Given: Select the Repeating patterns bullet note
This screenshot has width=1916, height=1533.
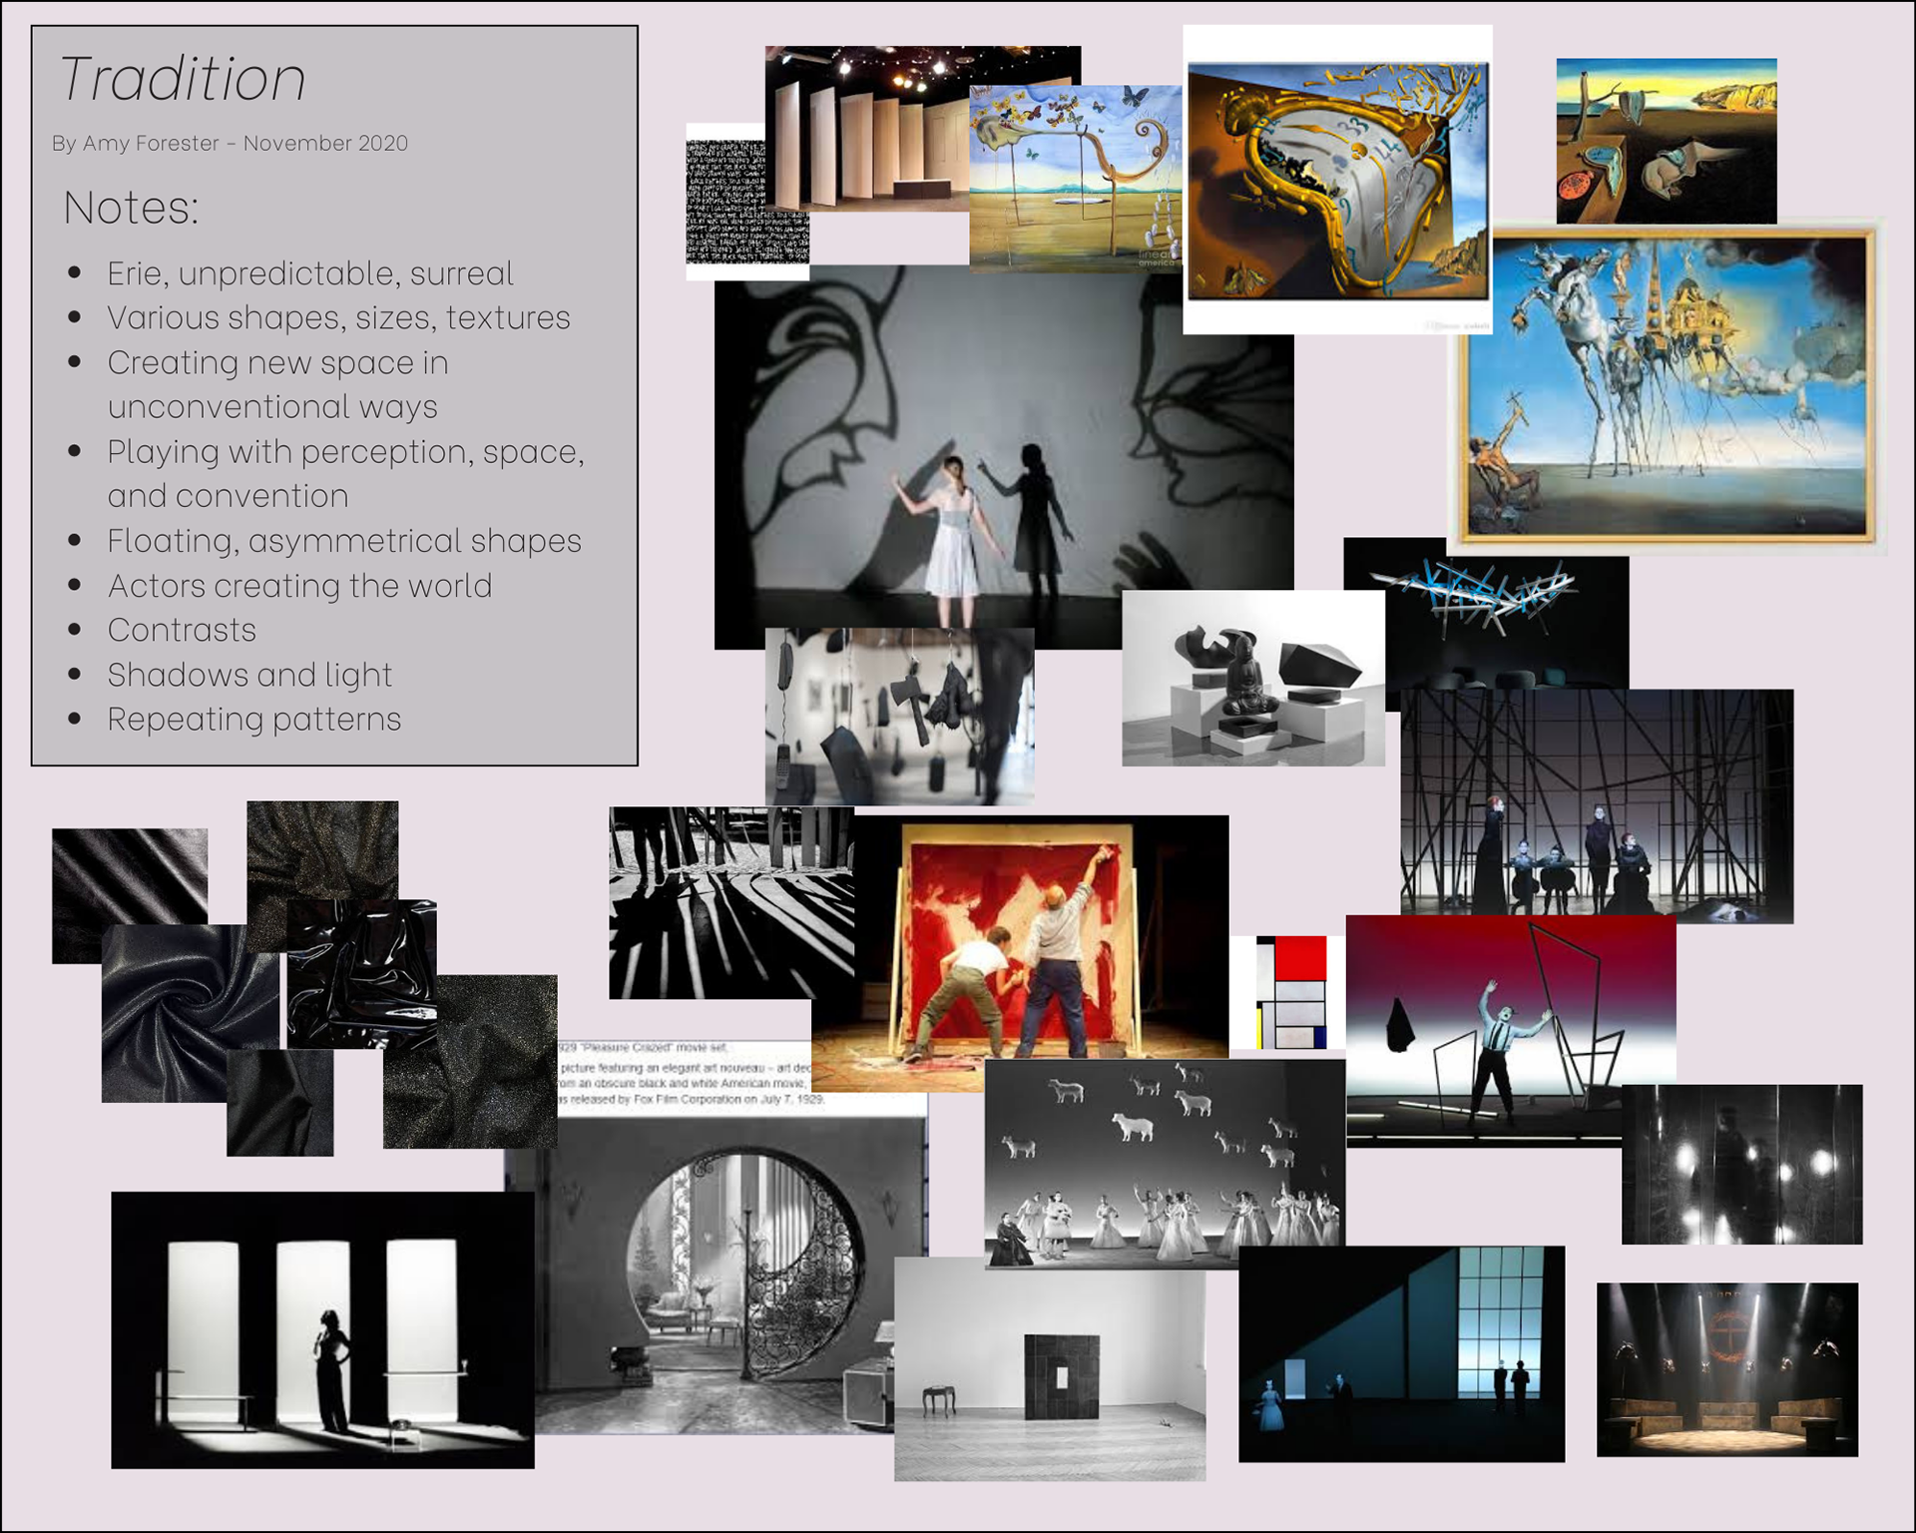Looking at the screenshot, I should point(253,720).
